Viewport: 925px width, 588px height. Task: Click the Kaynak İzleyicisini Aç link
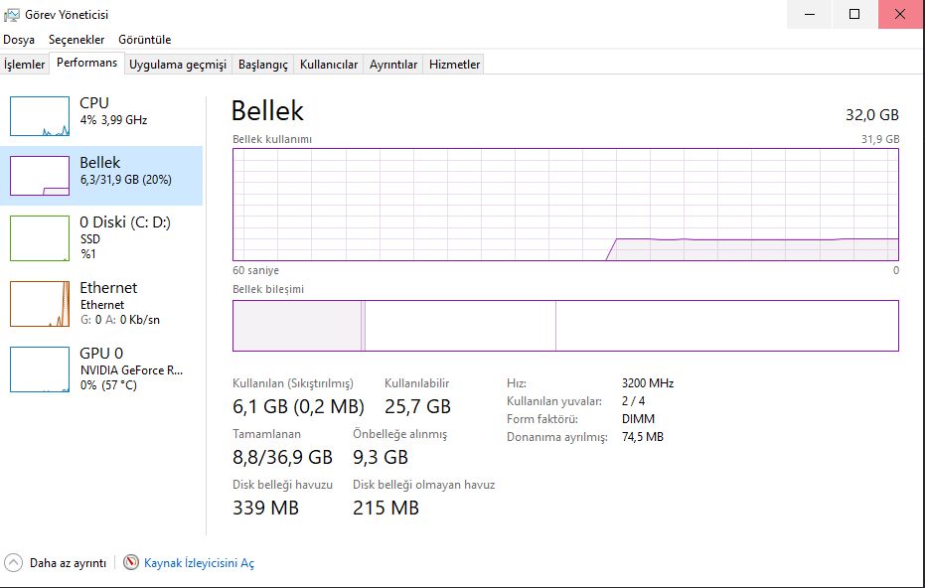(x=199, y=563)
